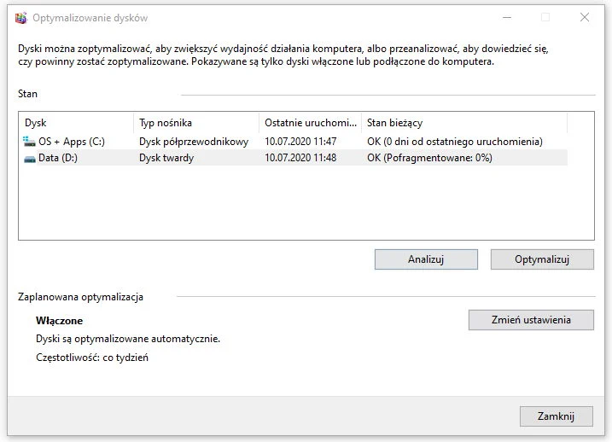612x442 pixels.
Task: Close the window with the X button
Action: (584, 17)
